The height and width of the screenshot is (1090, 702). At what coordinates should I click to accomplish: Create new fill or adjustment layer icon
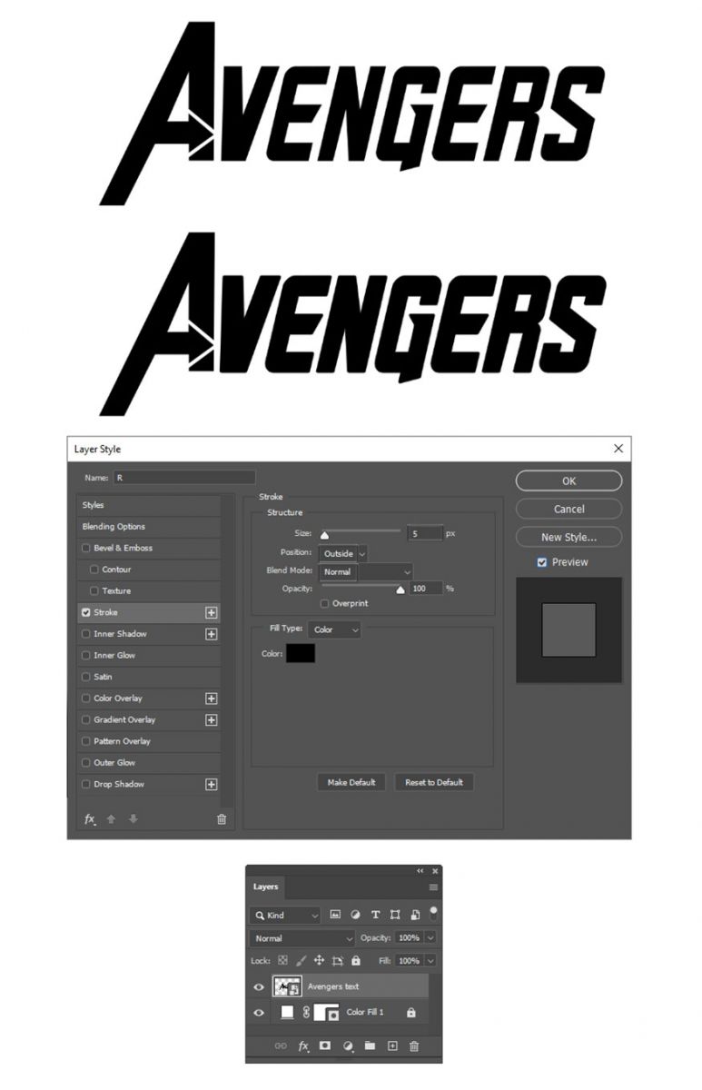[x=348, y=1046]
